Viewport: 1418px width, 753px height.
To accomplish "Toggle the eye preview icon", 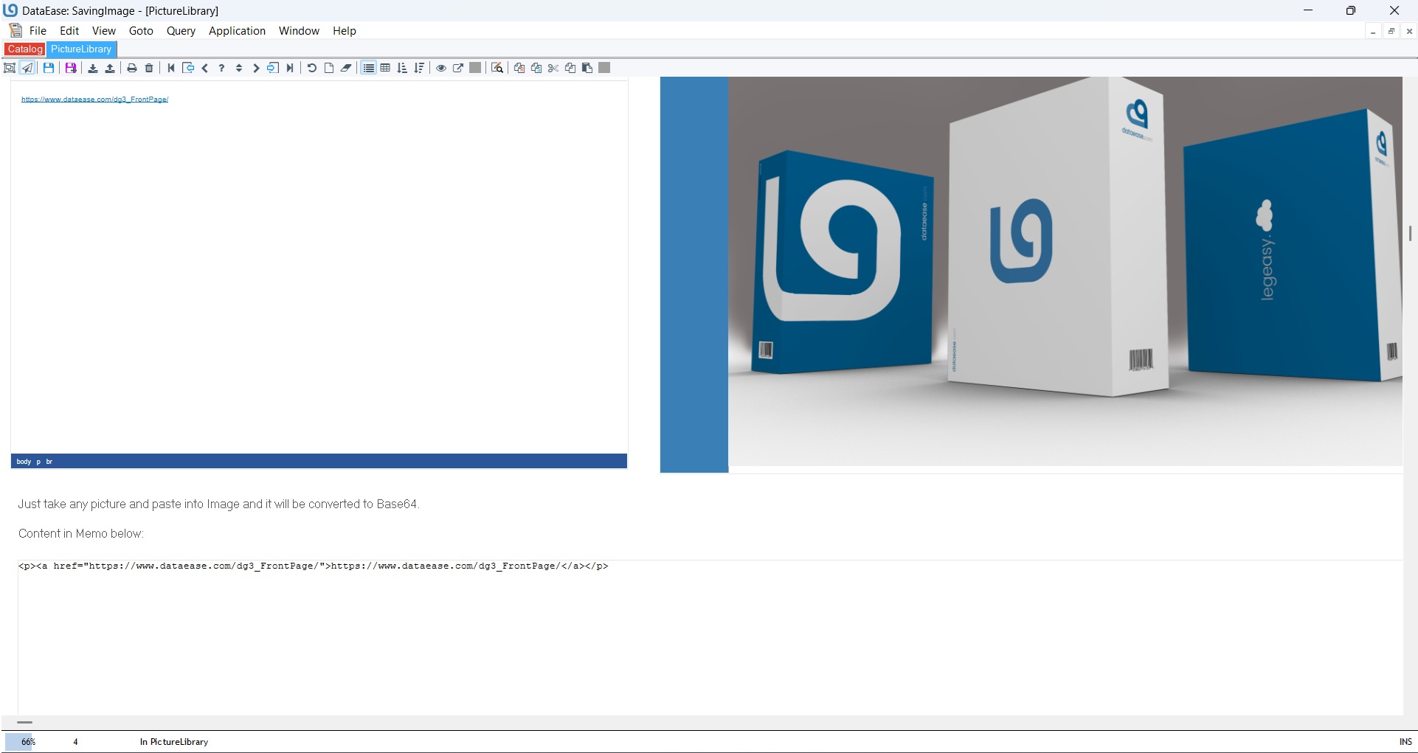I will (x=441, y=68).
